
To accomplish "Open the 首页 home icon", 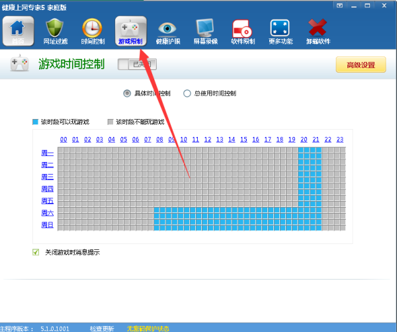I will point(17,31).
